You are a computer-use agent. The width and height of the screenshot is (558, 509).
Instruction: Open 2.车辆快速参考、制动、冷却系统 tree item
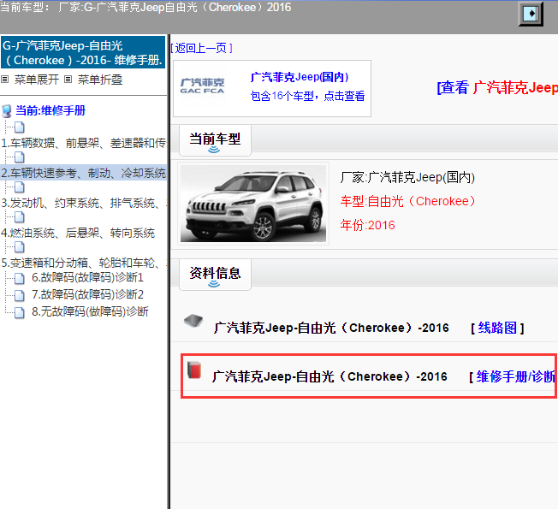(x=84, y=173)
